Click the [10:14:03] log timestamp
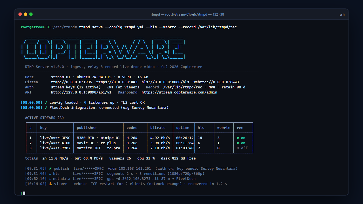363x204 pixels. tap(36, 184)
